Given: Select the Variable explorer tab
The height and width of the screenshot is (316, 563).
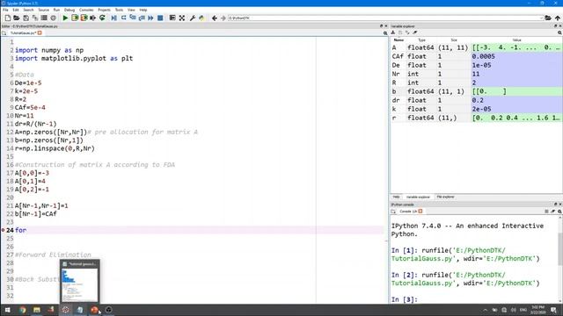Looking at the screenshot, I should [x=418, y=197].
